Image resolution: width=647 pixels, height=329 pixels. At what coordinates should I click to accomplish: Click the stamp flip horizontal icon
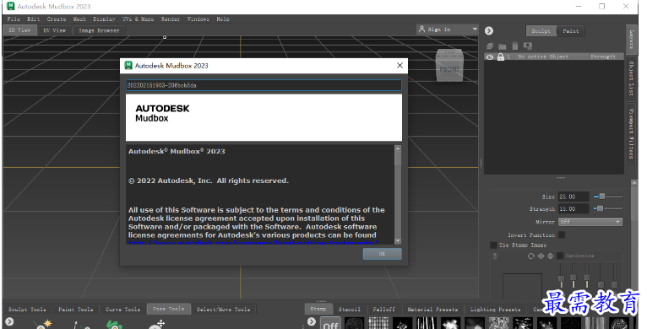[541, 256]
